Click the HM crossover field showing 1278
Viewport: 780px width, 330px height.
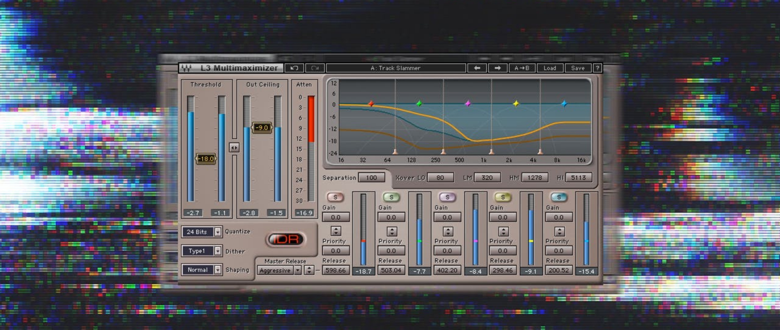[535, 178]
